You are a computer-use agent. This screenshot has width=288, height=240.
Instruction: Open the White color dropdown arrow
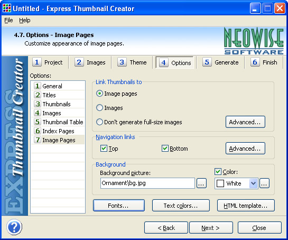click(253, 183)
